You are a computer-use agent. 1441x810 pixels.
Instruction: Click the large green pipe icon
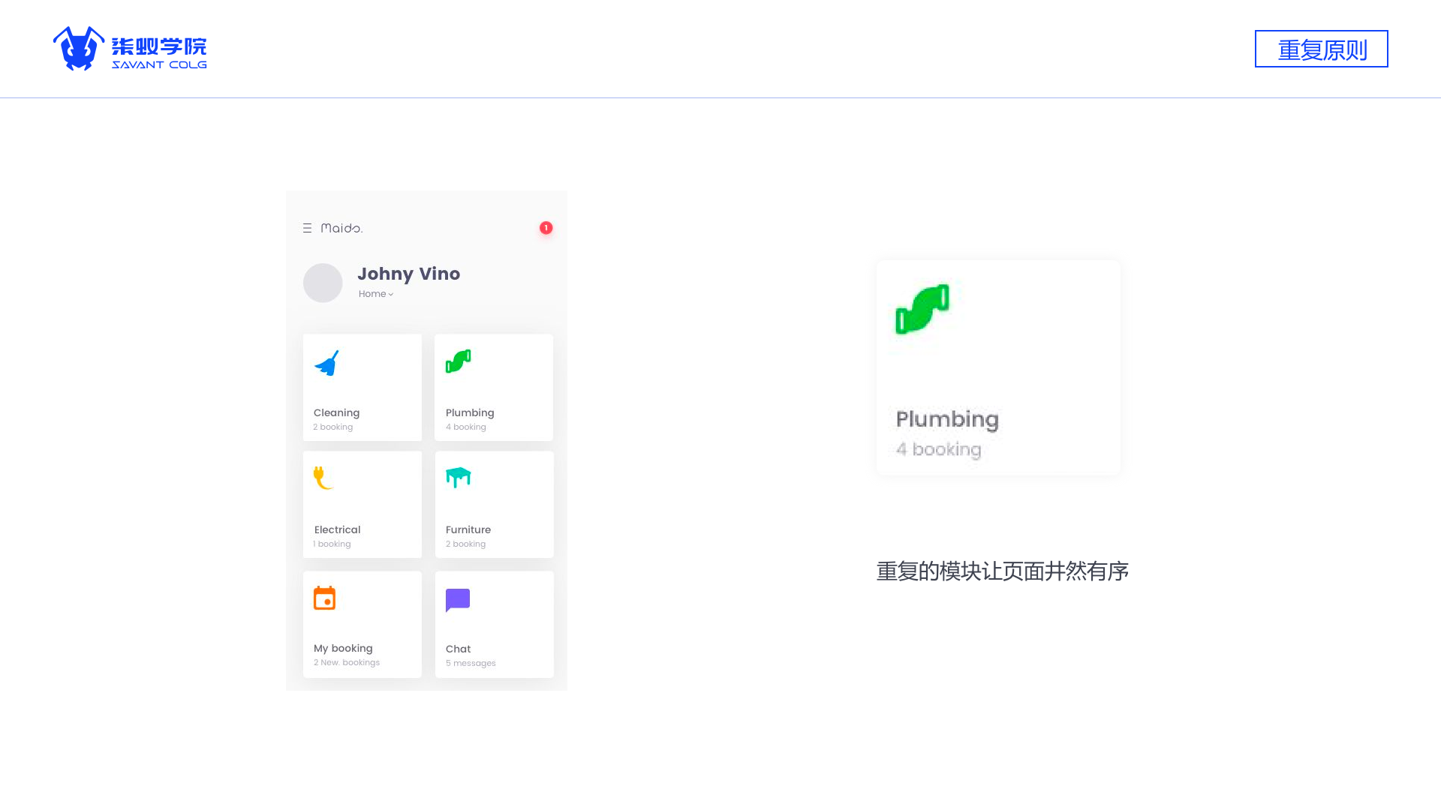pyautogui.click(x=922, y=309)
